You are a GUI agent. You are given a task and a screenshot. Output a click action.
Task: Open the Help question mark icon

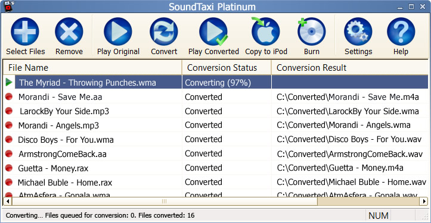point(401,32)
